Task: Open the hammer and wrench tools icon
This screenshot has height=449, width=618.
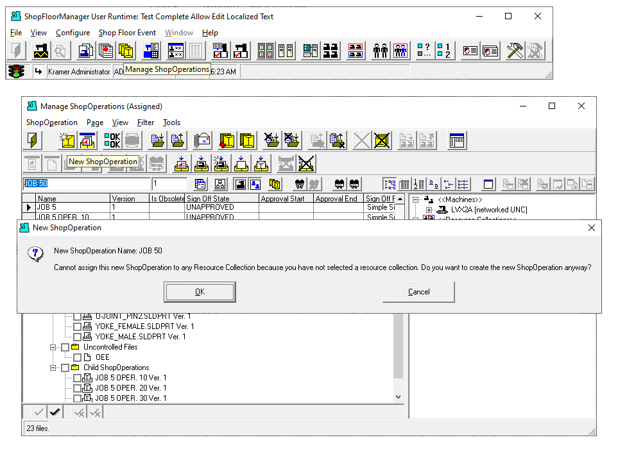Action: (515, 51)
